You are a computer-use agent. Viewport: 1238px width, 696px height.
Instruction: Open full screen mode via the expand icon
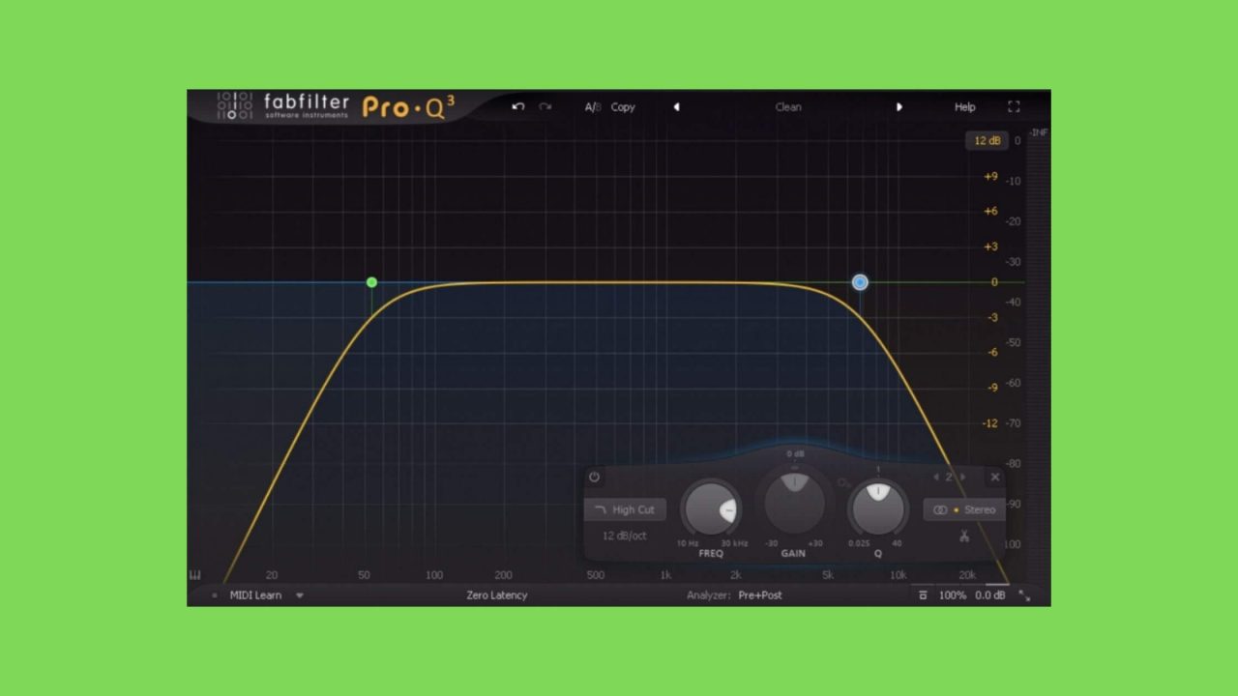[x=1014, y=106]
